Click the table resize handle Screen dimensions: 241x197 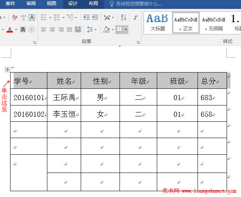pos(229,193)
